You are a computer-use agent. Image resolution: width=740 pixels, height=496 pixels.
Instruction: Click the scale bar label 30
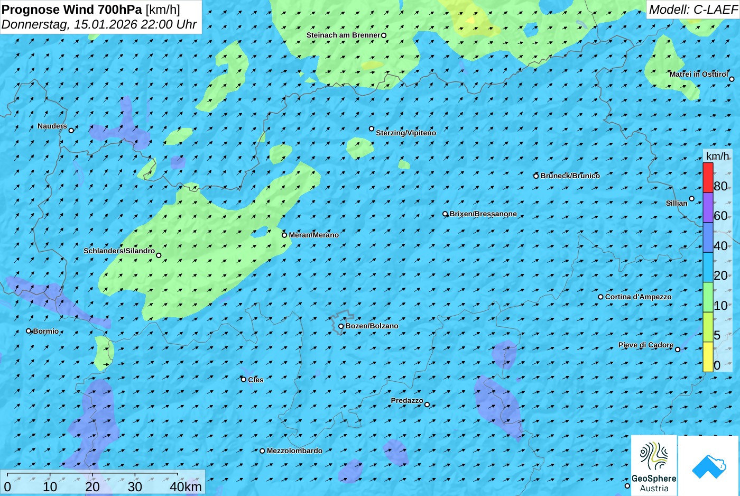pyautogui.click(x=135, y=487)
